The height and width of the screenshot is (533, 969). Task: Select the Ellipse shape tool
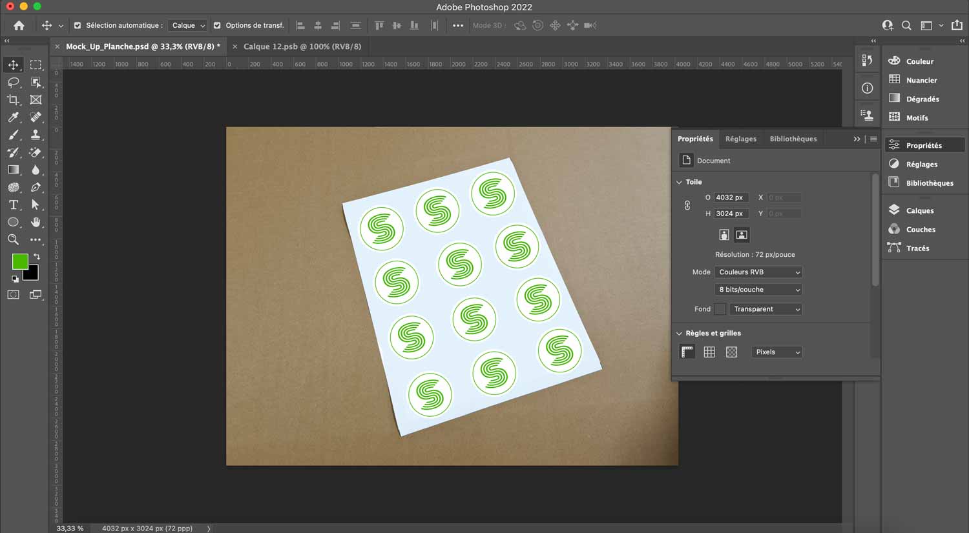click(x=13, y=221)
